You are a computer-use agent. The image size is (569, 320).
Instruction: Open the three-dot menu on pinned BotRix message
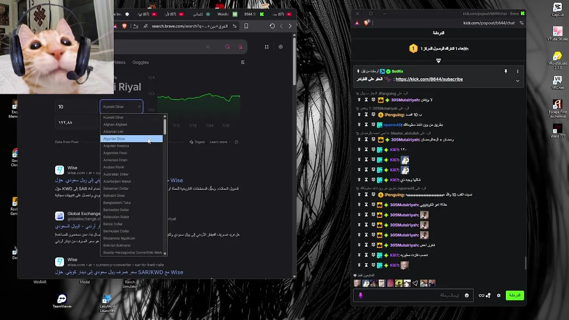[x=517, y=71]
